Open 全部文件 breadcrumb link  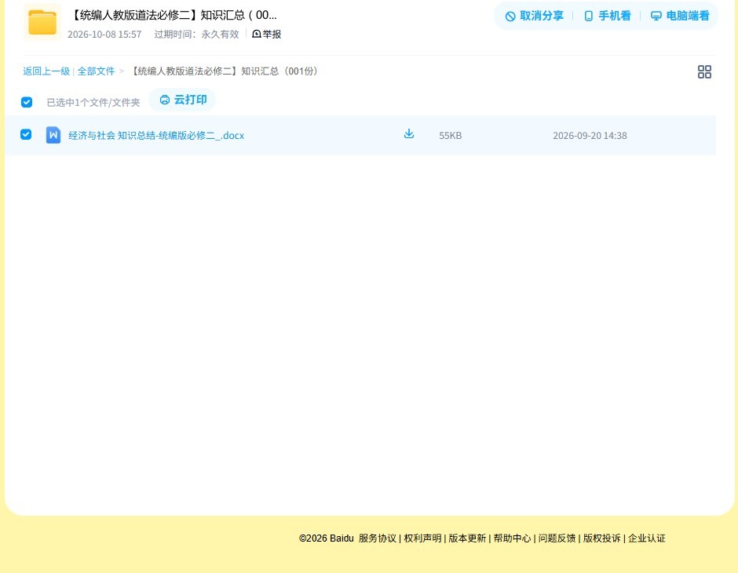click(96, 71)
